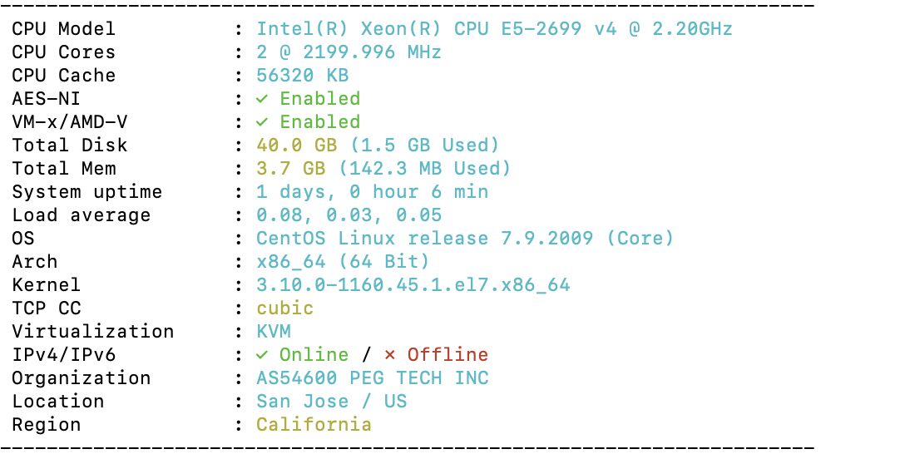Click the red cross before Offline
Screen dimensions: 900x454
point(390,355)
